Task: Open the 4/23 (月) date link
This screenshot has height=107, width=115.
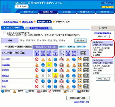Action: click(x=68, y=53)
